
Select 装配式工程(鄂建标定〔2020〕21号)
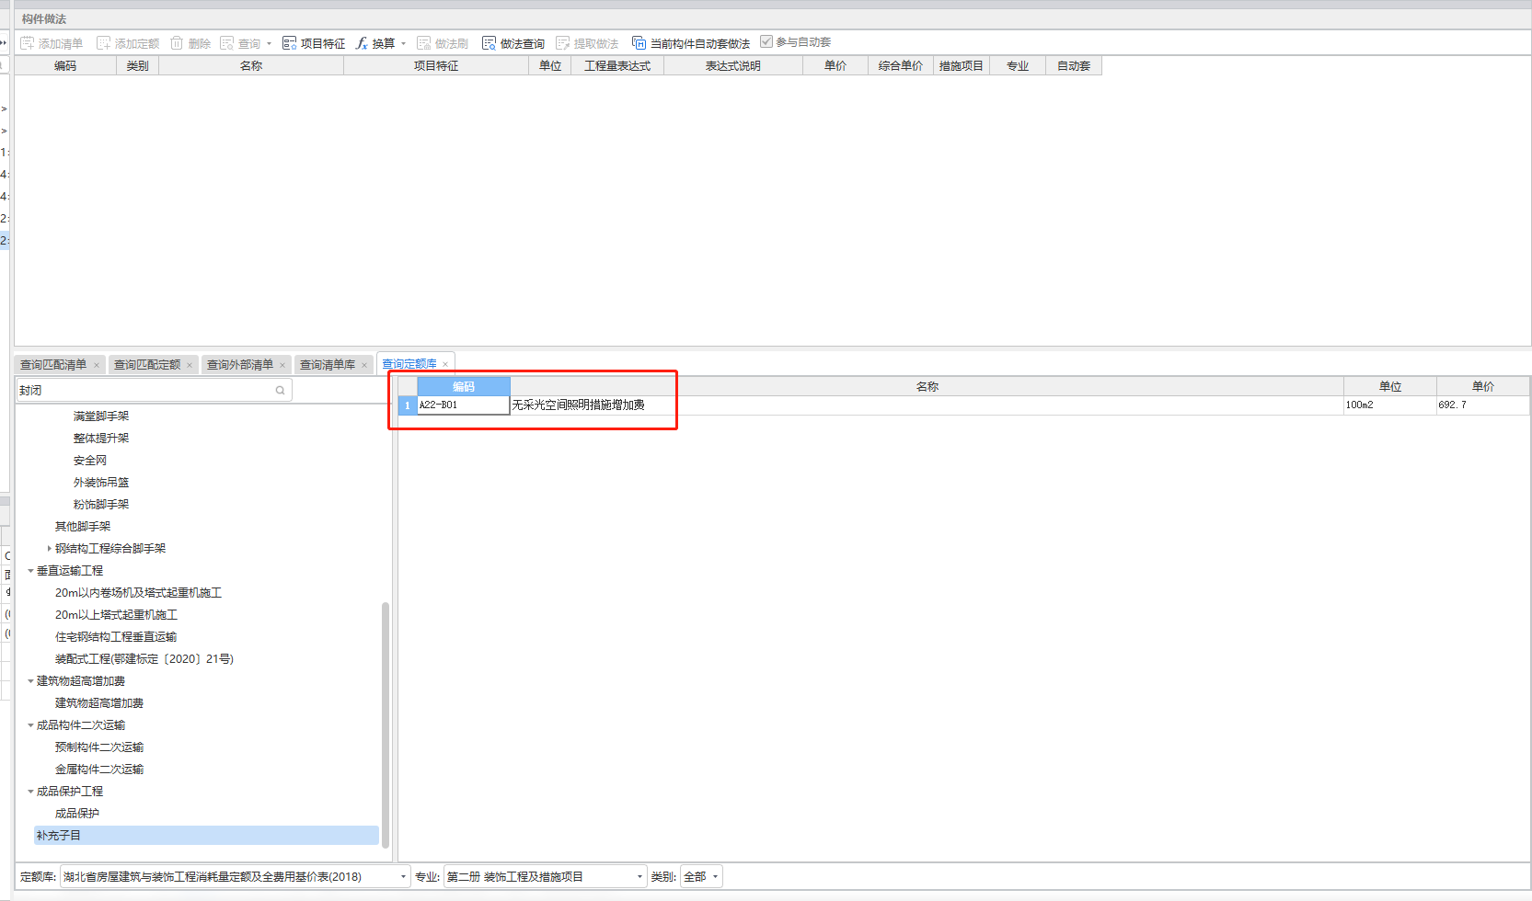tap(144, 659)
